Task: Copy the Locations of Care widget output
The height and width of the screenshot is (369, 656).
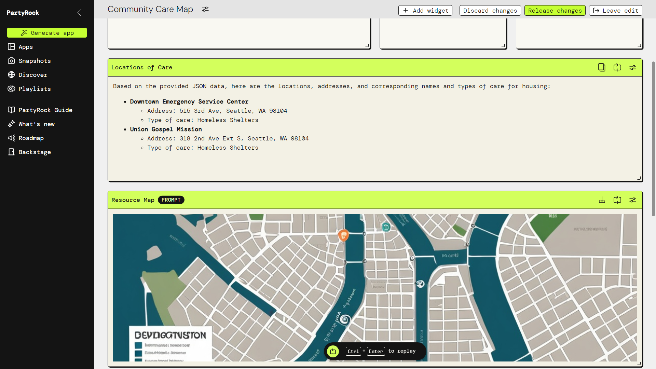Action: coord(602,67)
